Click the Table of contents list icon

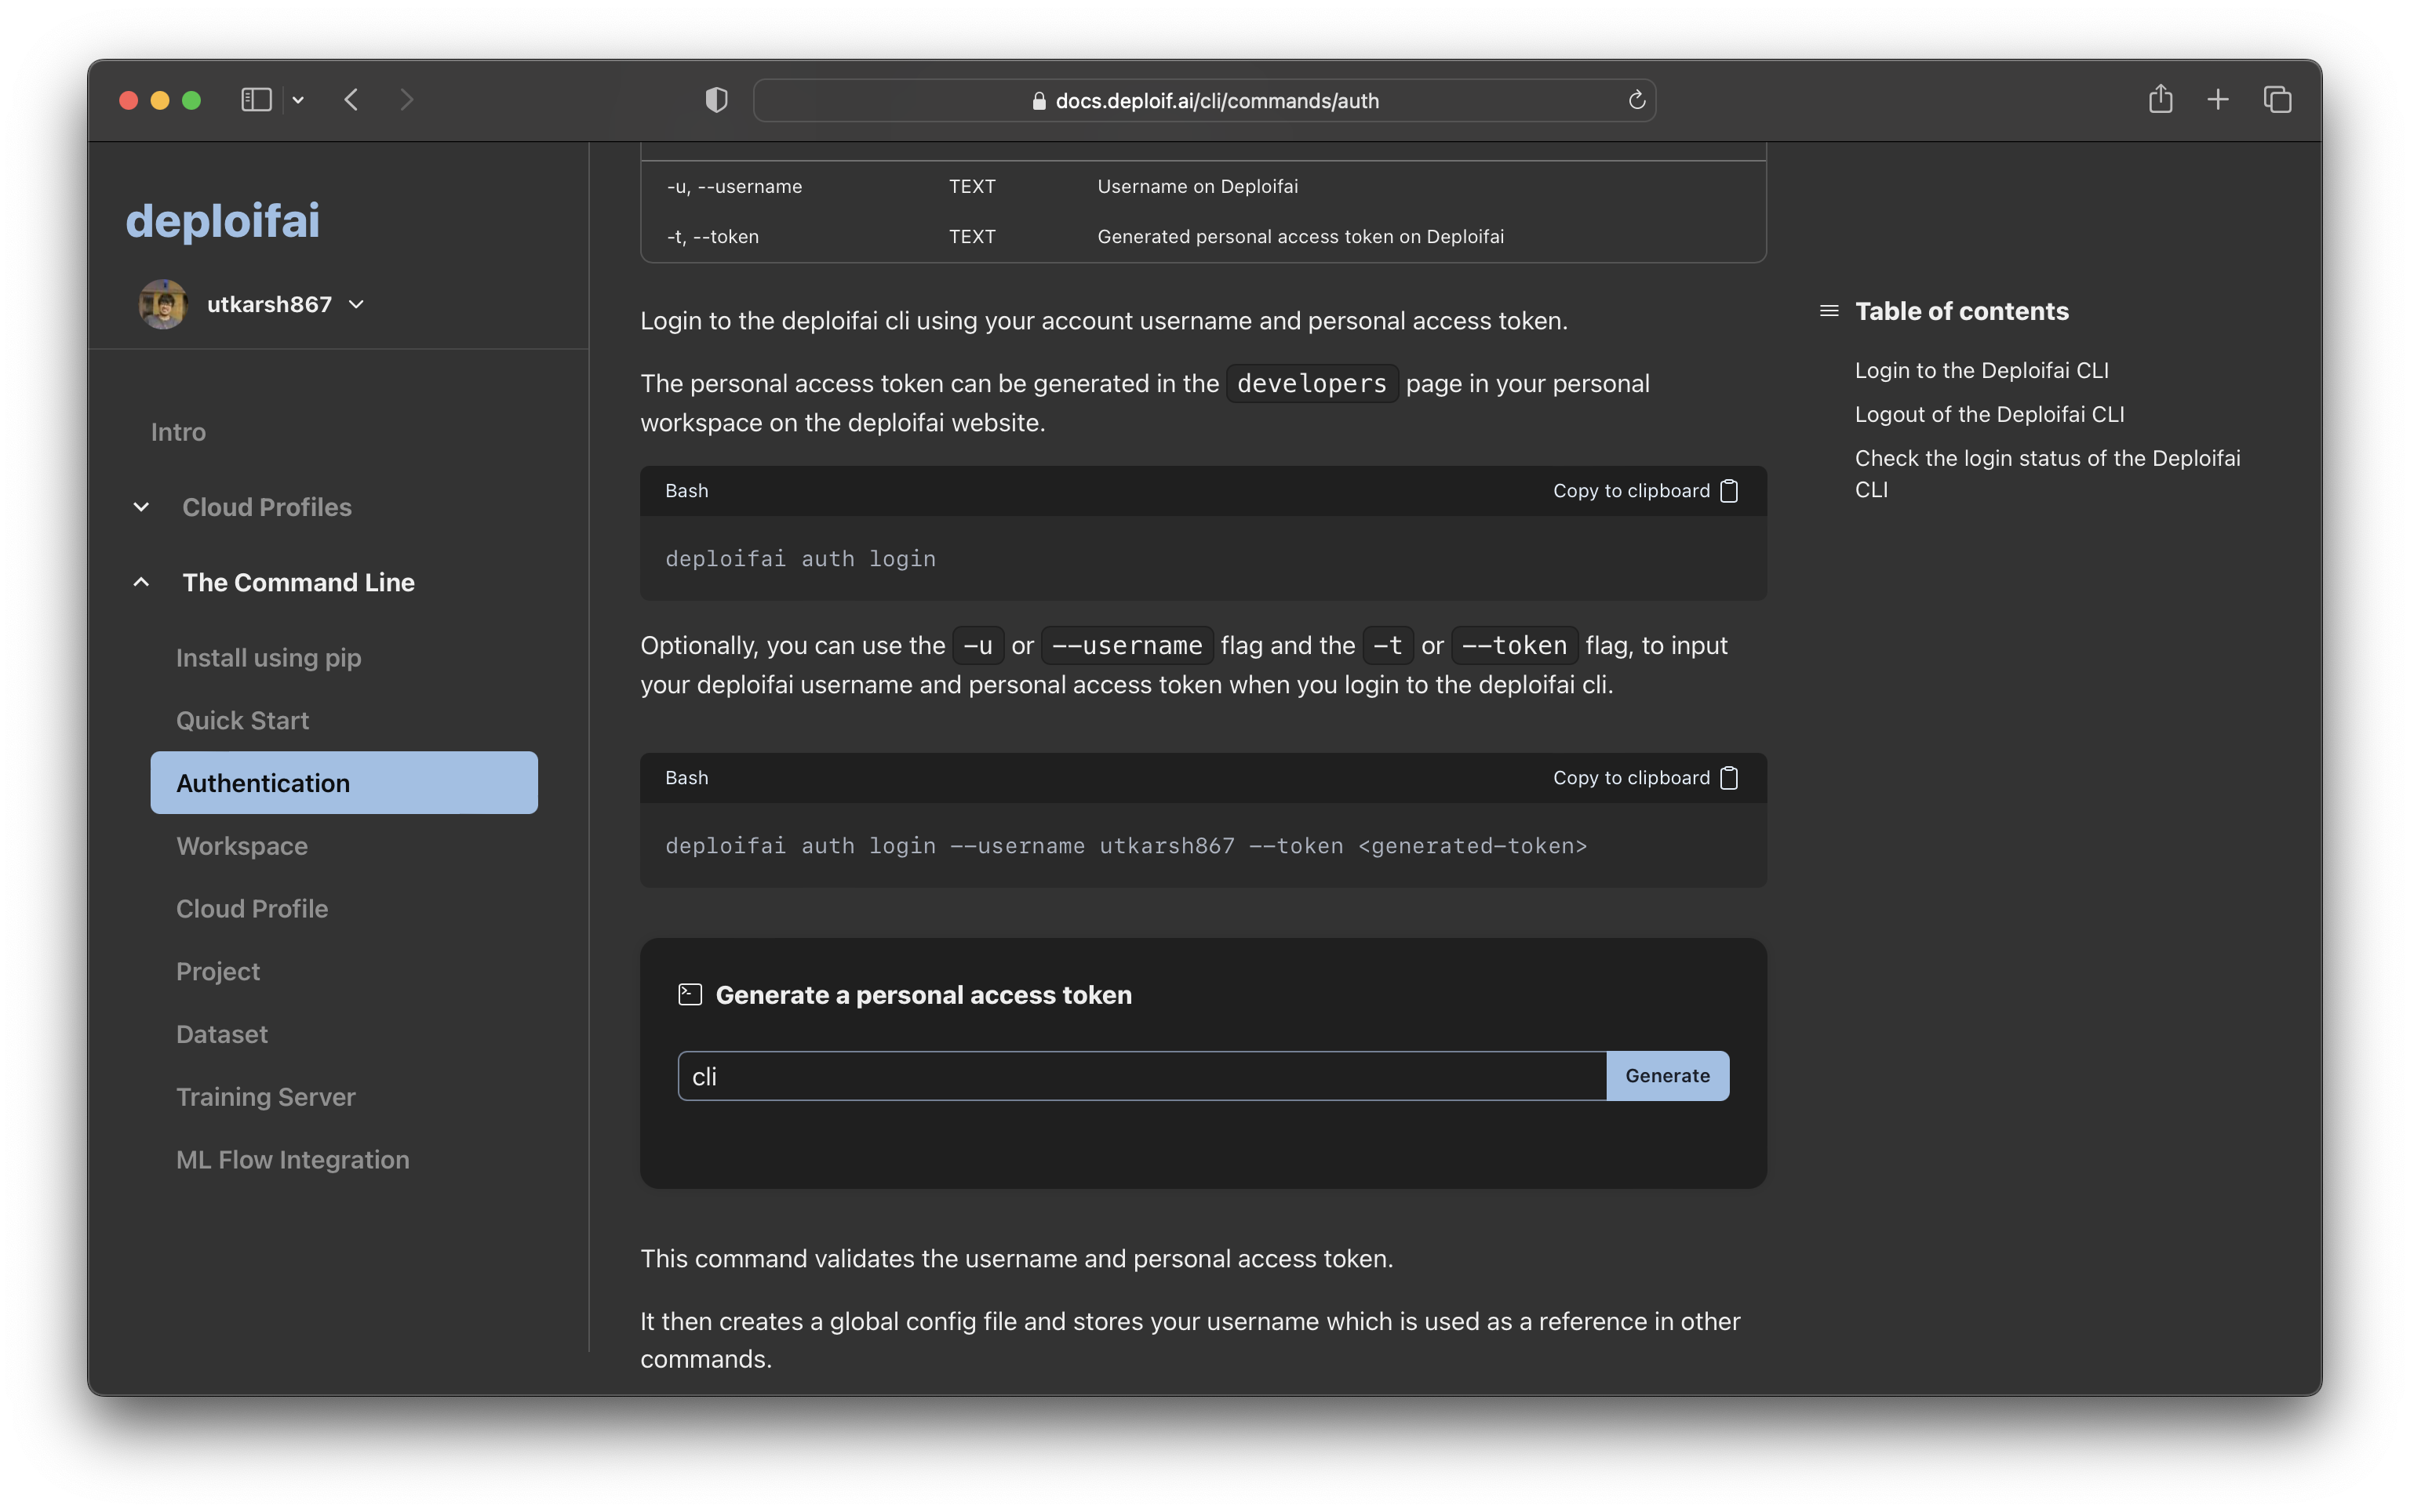(1829, 311)
